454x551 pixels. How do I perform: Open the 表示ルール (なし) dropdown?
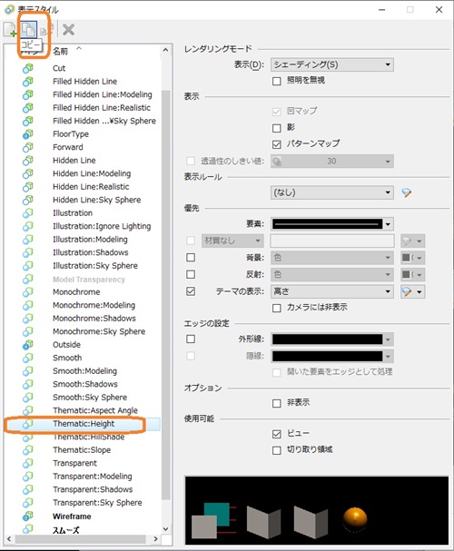pyautogui.click(x=332, y=192)
